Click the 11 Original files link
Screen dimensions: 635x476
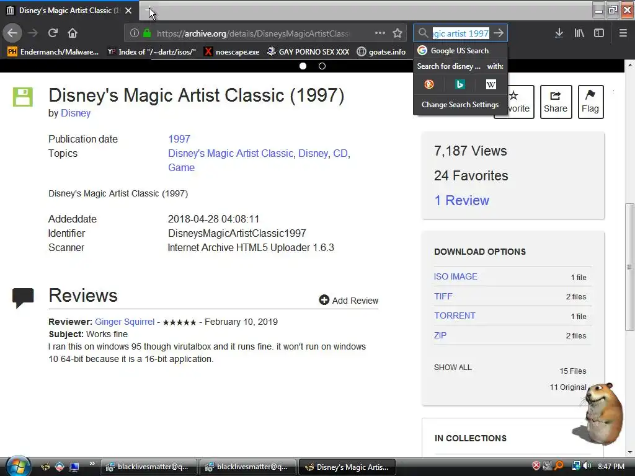pyautogui.click(x=568, y=387)
